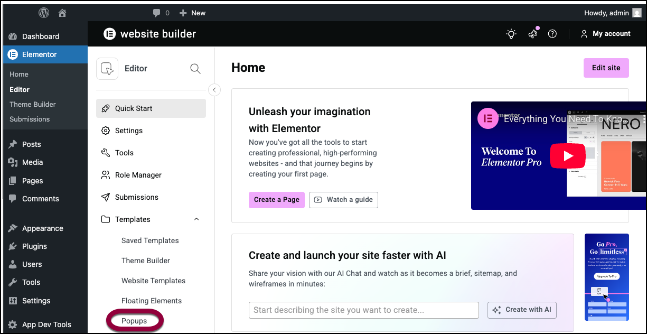Play the Elementor welcome video

[x=568, y=156]
